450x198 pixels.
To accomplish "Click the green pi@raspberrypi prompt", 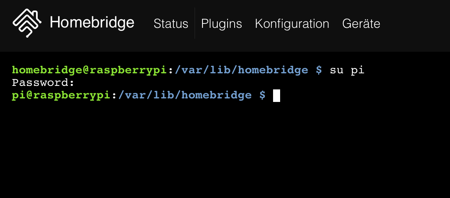I will (x=62, y=95).
